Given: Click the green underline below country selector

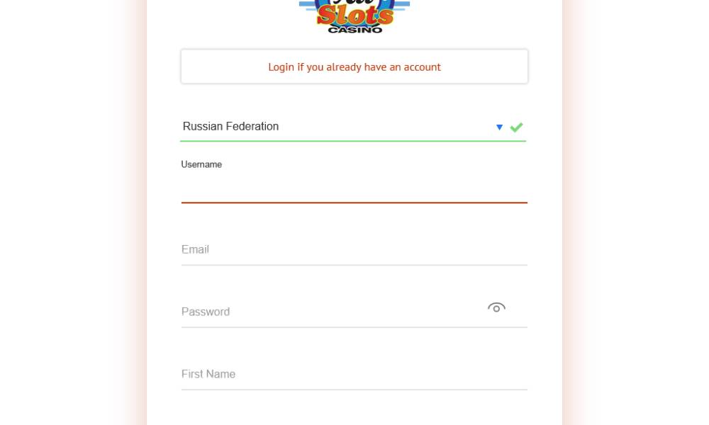Looking at the screenshot, I should coord(352,141).
